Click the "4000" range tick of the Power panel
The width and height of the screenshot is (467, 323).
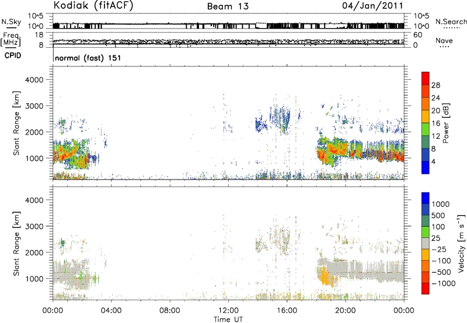pos(34,80)
